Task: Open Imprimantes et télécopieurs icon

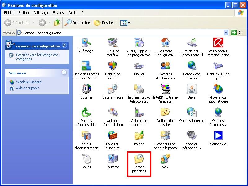Action: tap(139, 89)
